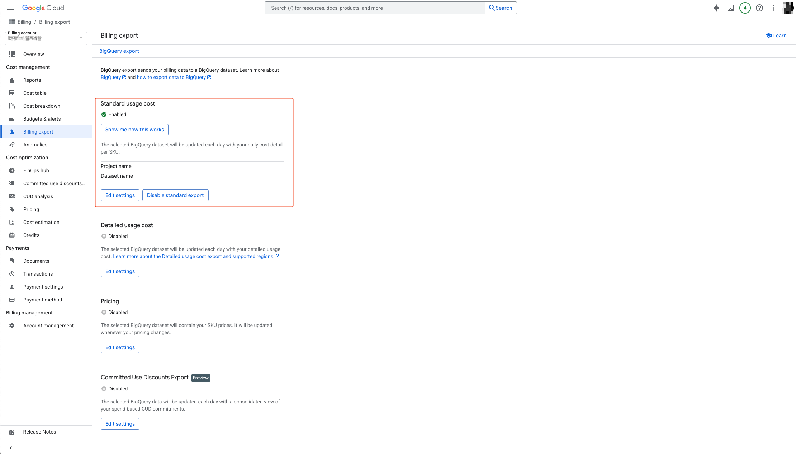Viewport: 796px width, 454px height.
Task: Click the FinOps hub dollar icon
Action: [12, 170]
